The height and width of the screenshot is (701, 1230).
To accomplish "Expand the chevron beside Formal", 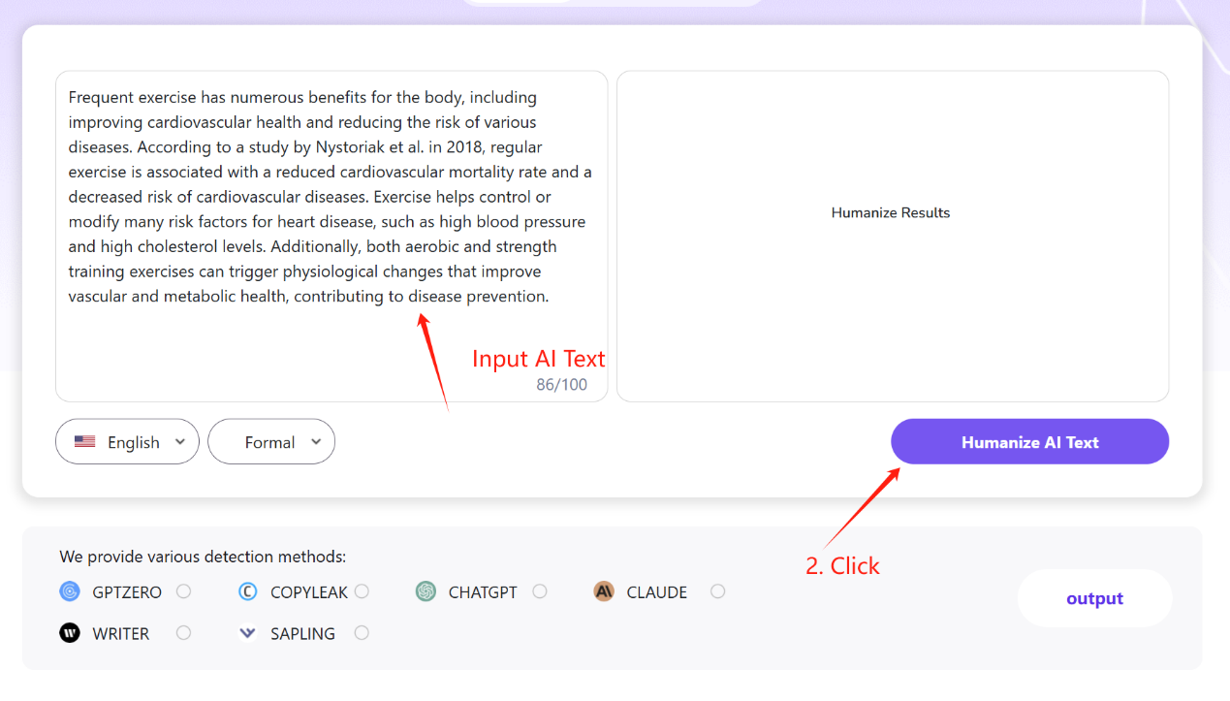I will tap(317, 441).
